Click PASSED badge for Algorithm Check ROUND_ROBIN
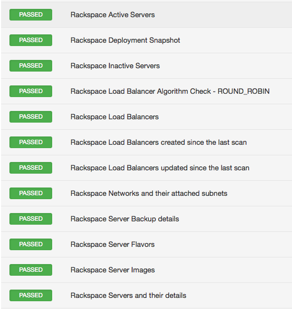 (x=31, y=91)
